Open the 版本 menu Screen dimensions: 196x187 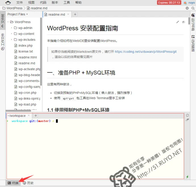coord(55,3)
